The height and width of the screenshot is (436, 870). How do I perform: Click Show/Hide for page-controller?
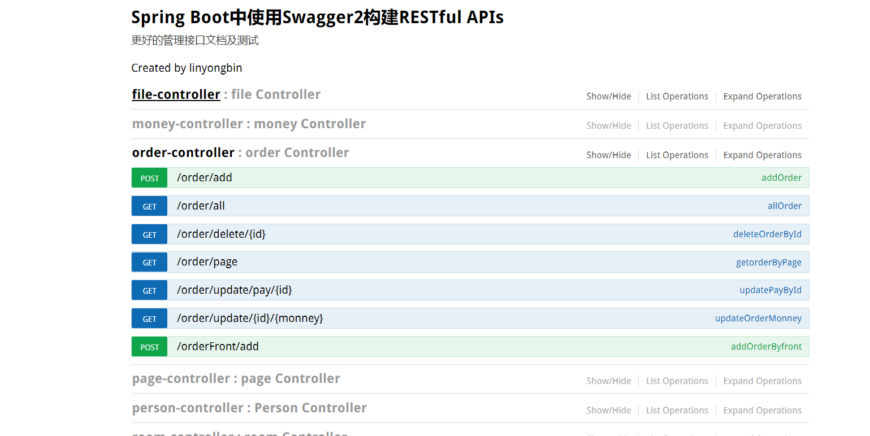pyautogui.click(x=609, y=381)
